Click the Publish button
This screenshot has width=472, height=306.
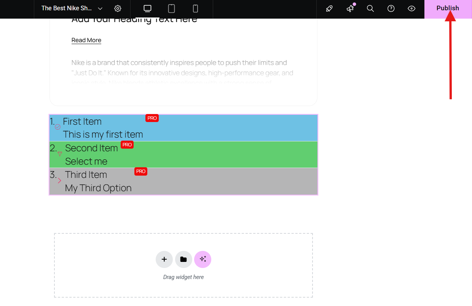(x=448, y=8)
